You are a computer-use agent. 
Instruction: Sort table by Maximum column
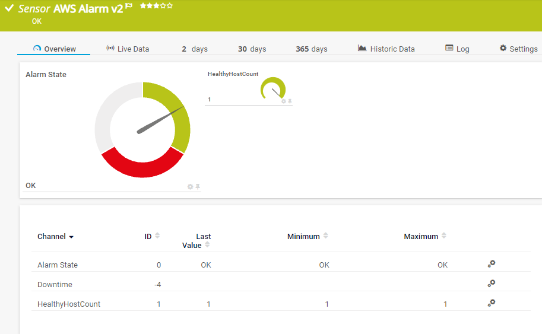click(444, 236)
